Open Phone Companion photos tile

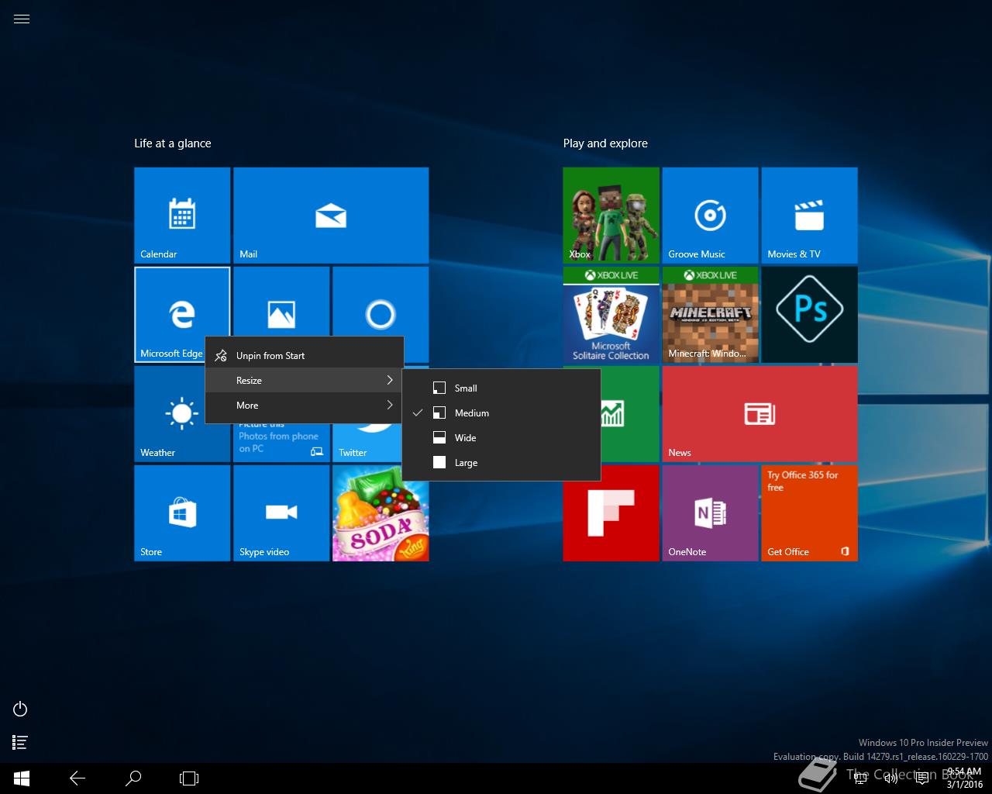(x=281, y=443)
